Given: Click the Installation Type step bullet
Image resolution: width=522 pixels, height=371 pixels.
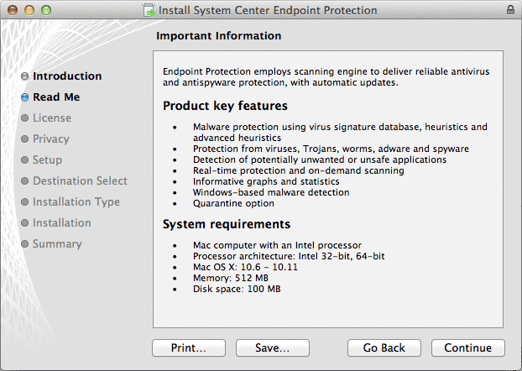Looking at the screenshot, I should (24, 201).
